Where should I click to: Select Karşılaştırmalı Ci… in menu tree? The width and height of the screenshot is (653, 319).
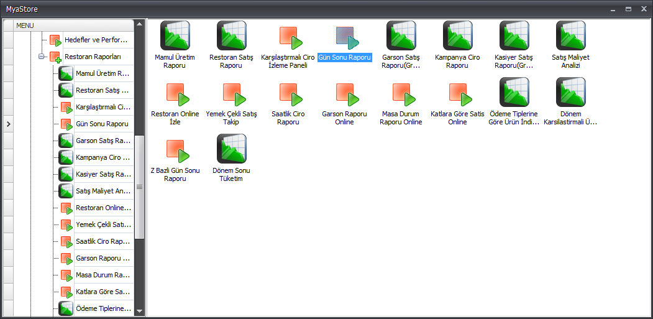pyautogui.click(x=104, y=107)
